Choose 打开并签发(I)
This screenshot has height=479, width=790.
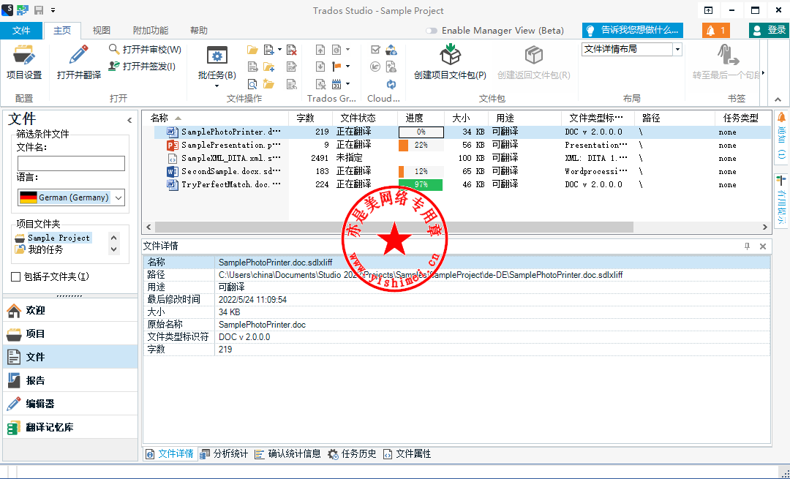[x=142, y=66]
